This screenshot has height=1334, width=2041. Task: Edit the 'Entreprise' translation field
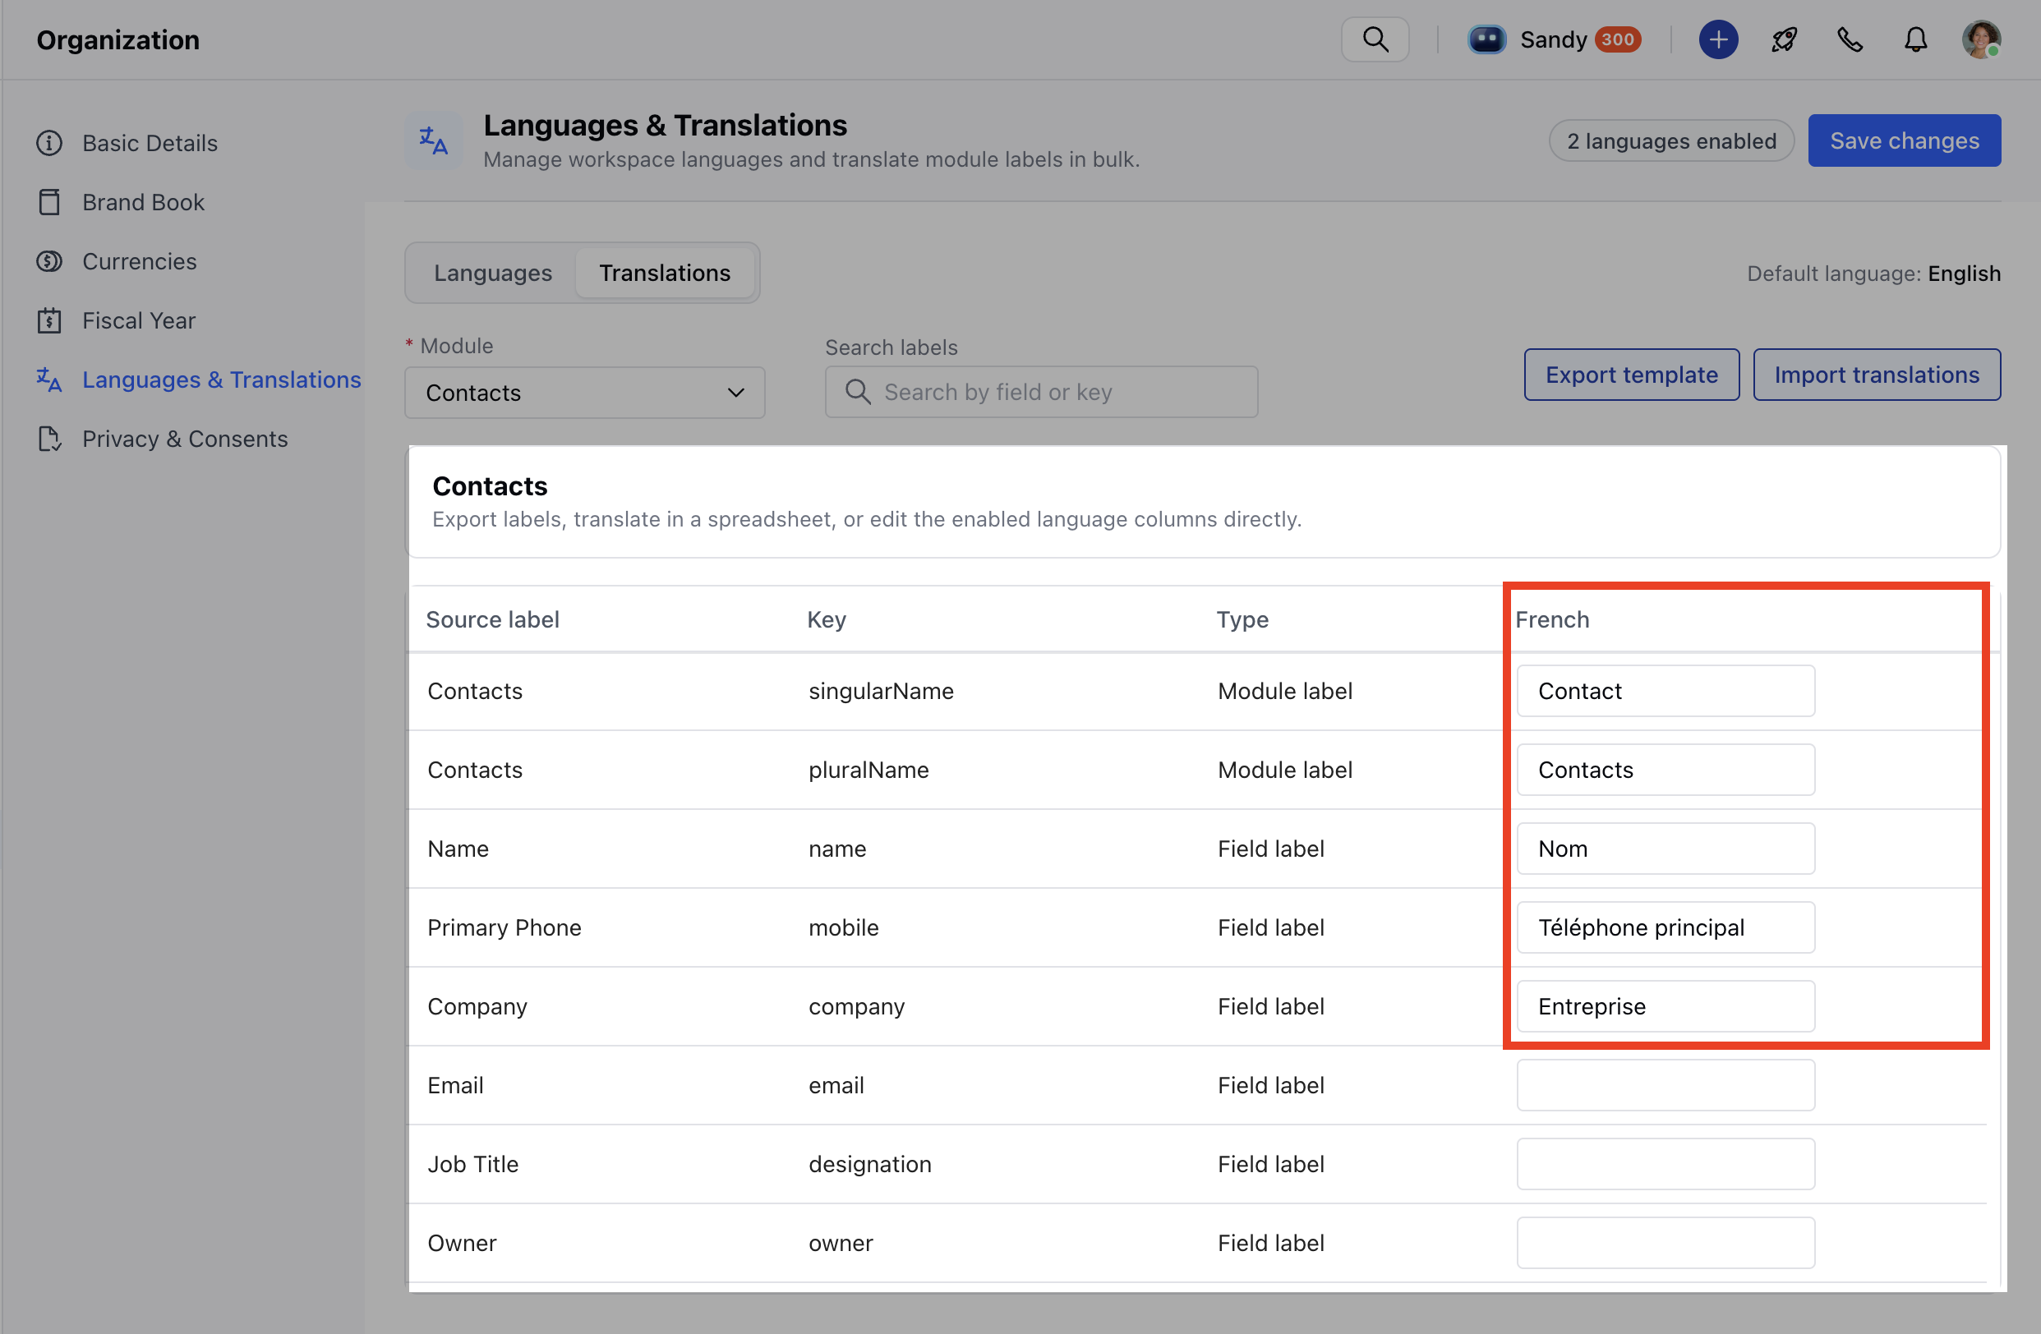(x=1666, y=1006)
